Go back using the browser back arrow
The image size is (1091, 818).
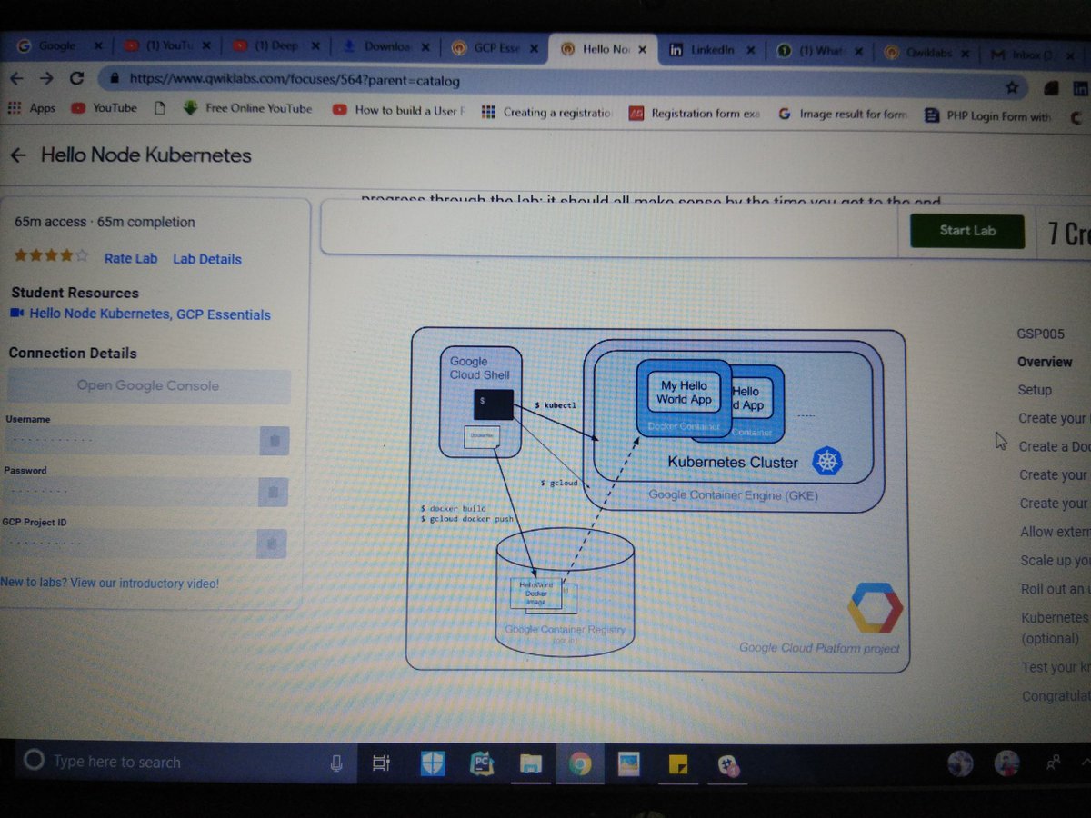[x=16, y=78]
